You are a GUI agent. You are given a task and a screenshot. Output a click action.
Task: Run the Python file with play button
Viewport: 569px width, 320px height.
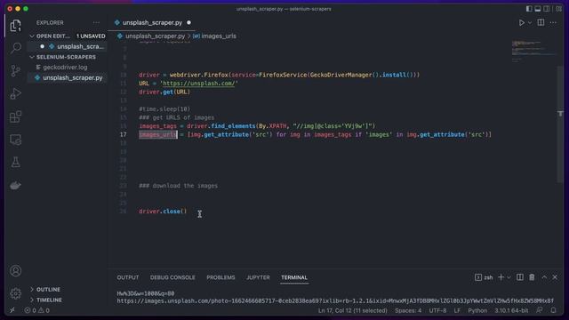point(522,22)
